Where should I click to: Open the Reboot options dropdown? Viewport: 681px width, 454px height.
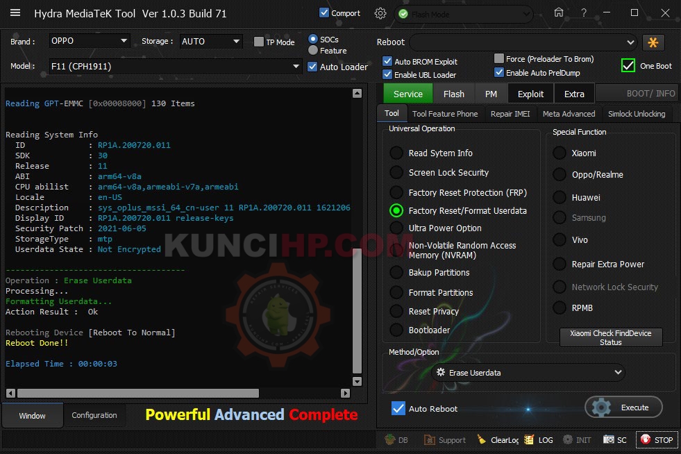click(523, 42)
